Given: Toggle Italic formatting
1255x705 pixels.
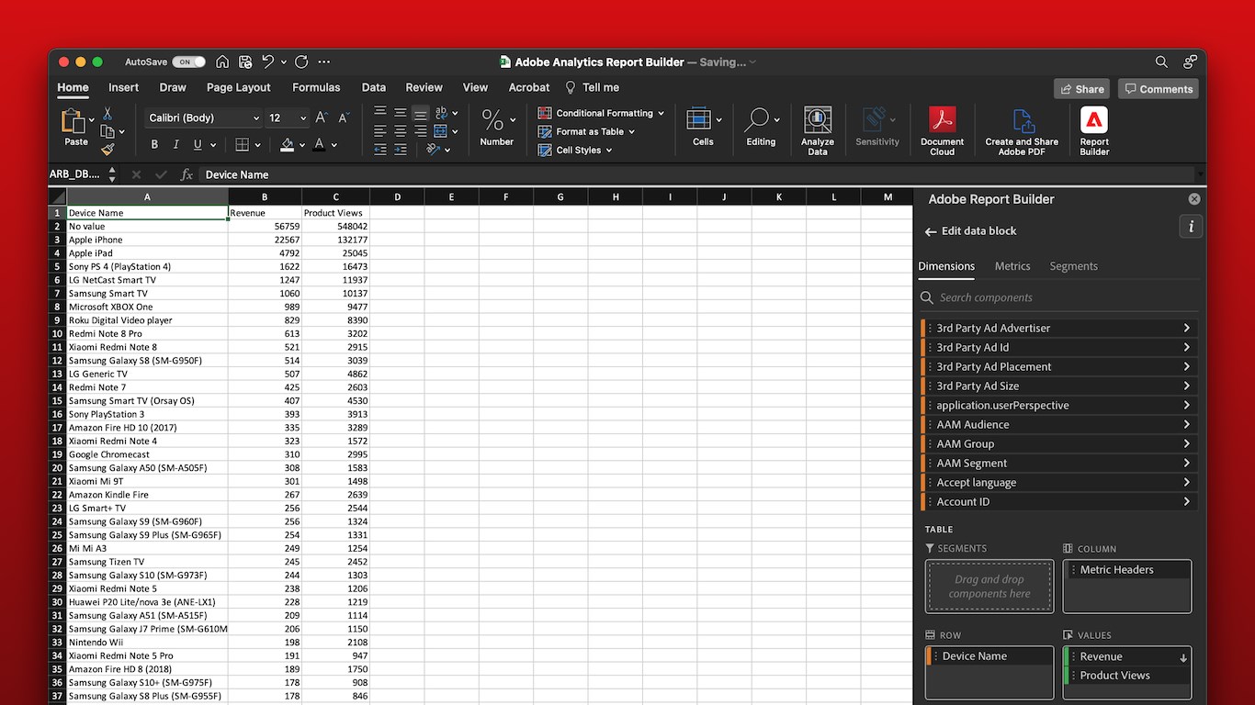Looking at the screenshot, I should pos(176,144).
